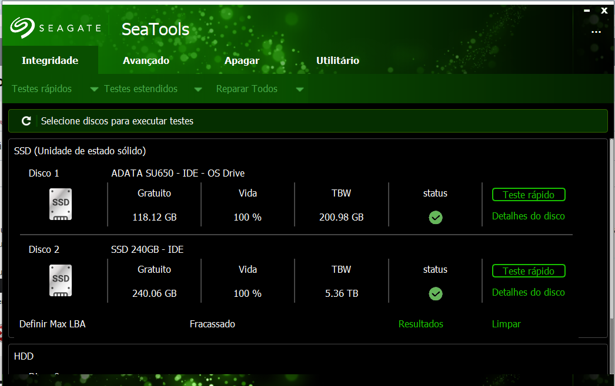615x386 pixels.
Task: Run Teste rápido on Disco 2
Action: coord(529,271)
